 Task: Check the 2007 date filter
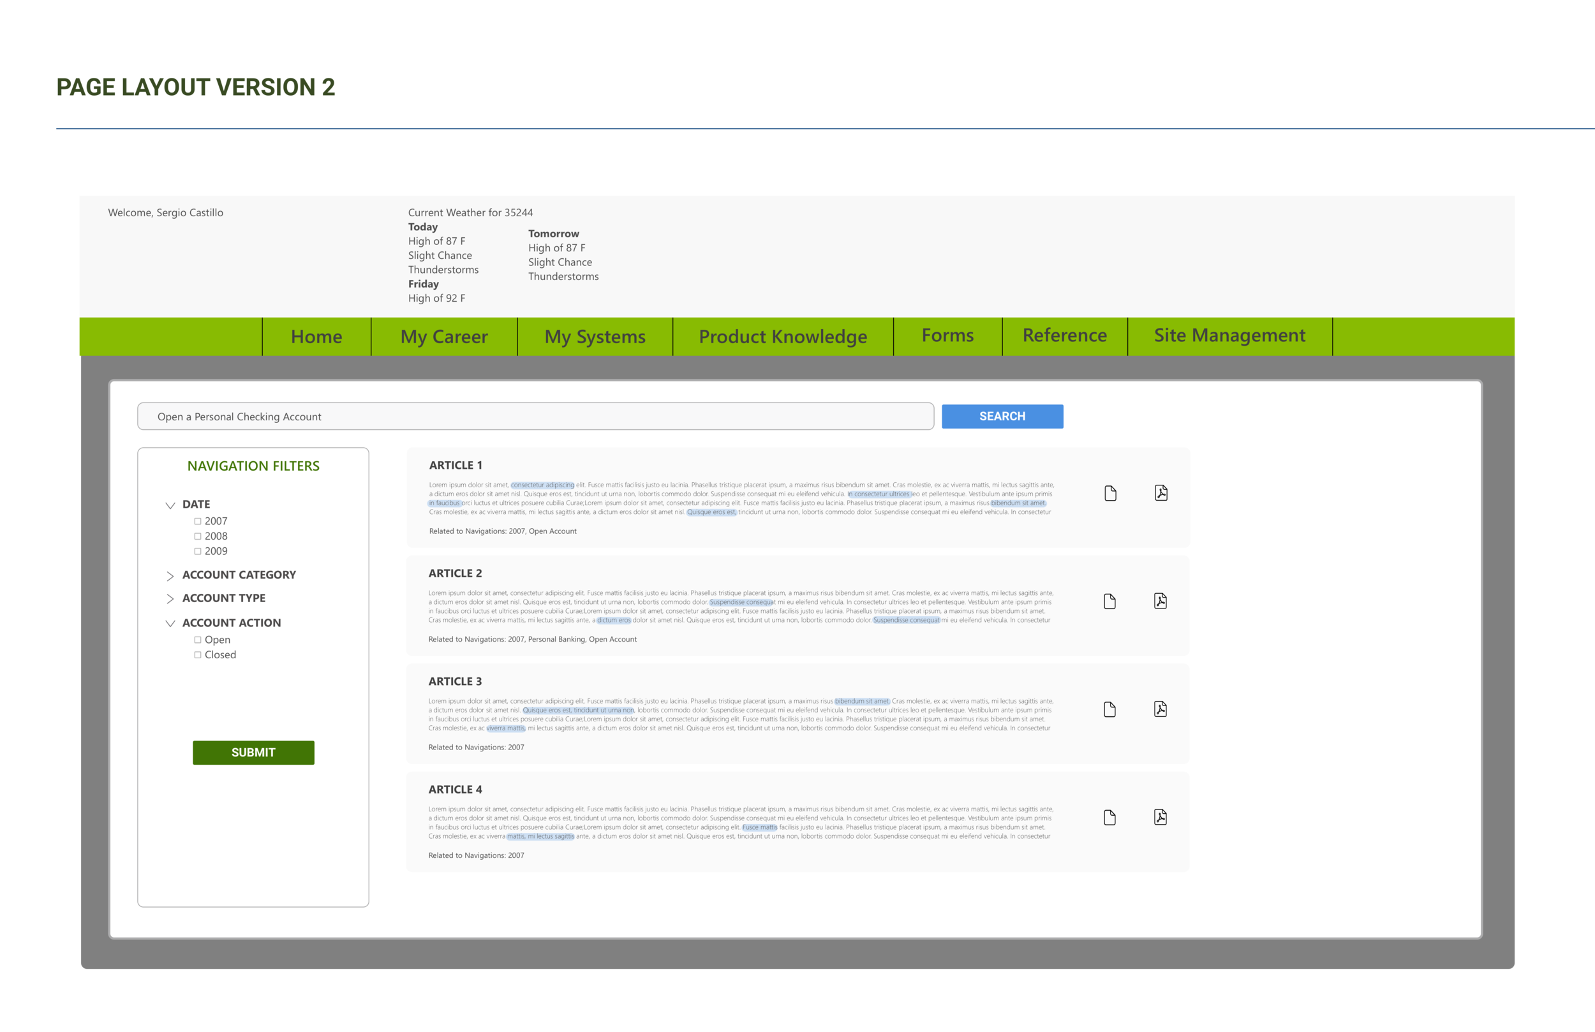click(x=198, y=521)
